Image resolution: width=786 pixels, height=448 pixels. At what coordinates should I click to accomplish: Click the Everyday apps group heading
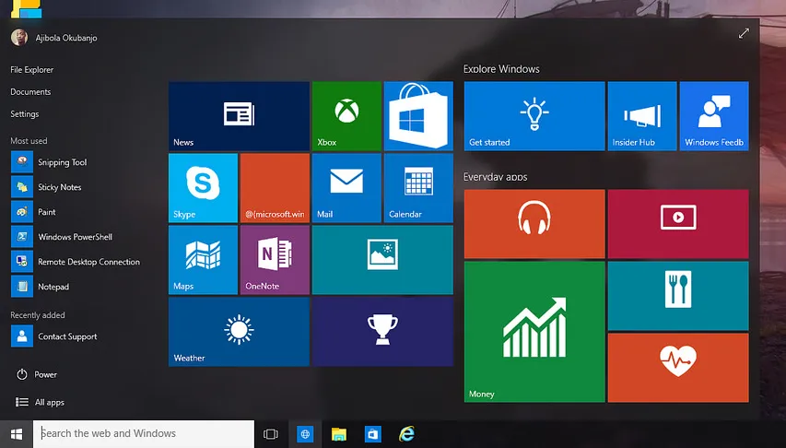(495, 177)
